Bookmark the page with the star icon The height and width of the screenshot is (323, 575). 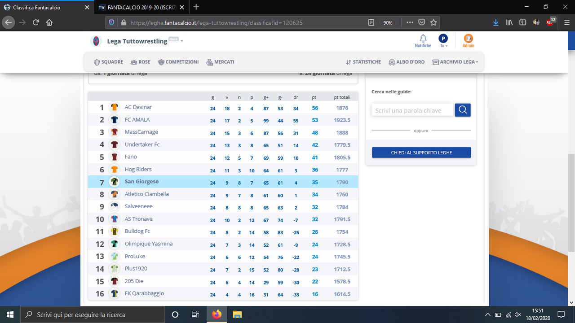tap(433, 22)
